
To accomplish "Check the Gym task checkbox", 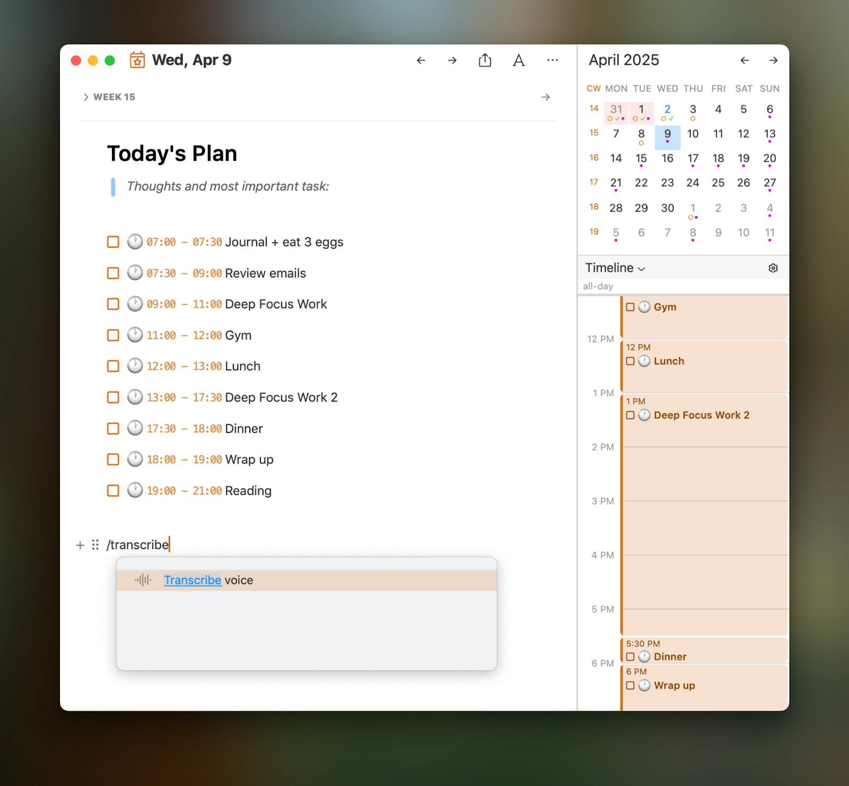I will [x=113, y=335].
